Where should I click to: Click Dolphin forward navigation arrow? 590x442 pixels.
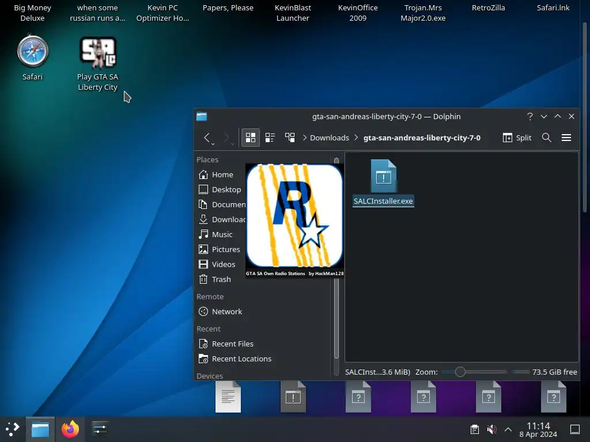(226, 138)
